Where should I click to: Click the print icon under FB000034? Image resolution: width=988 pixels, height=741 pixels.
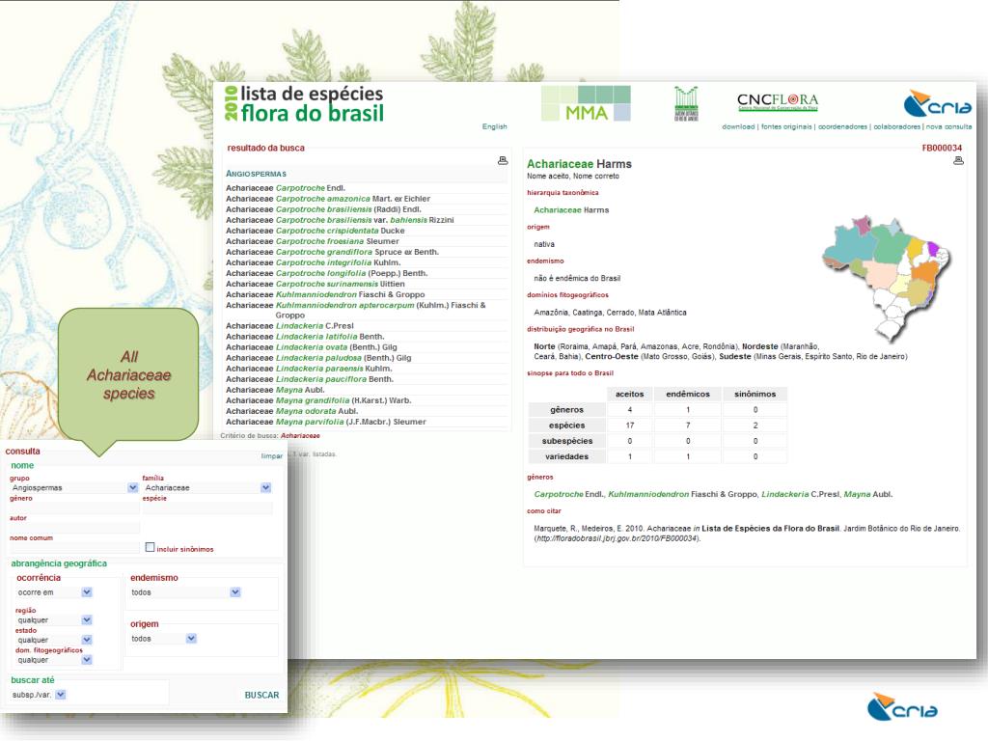(958, 161)
